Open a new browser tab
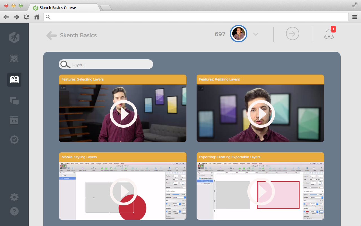 (106, 8)
